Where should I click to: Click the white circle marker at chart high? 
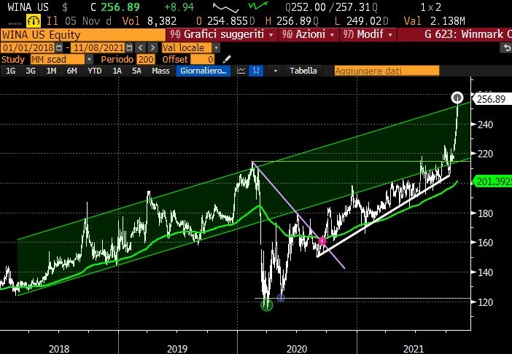point(457,98)
